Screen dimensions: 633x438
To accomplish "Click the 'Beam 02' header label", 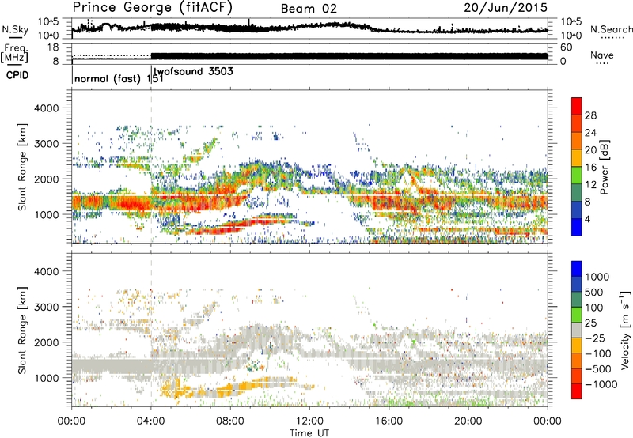I will (x=309, y=9).
